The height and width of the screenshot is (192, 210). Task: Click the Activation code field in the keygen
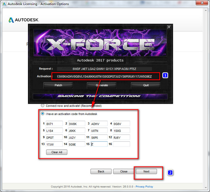point(104,76)
